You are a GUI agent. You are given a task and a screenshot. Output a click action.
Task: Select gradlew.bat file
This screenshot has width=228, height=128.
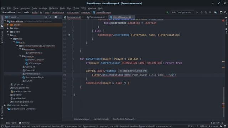19,98
